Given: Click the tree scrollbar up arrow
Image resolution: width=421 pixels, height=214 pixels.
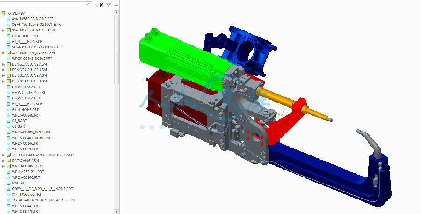Looking at the screenshot, I should tap(117, 13).
